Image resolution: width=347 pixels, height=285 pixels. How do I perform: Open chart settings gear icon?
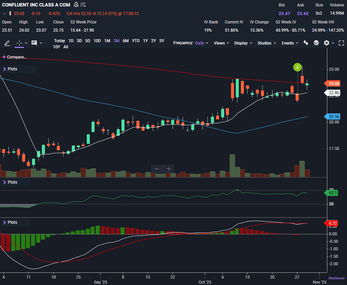tap(327, 43)
